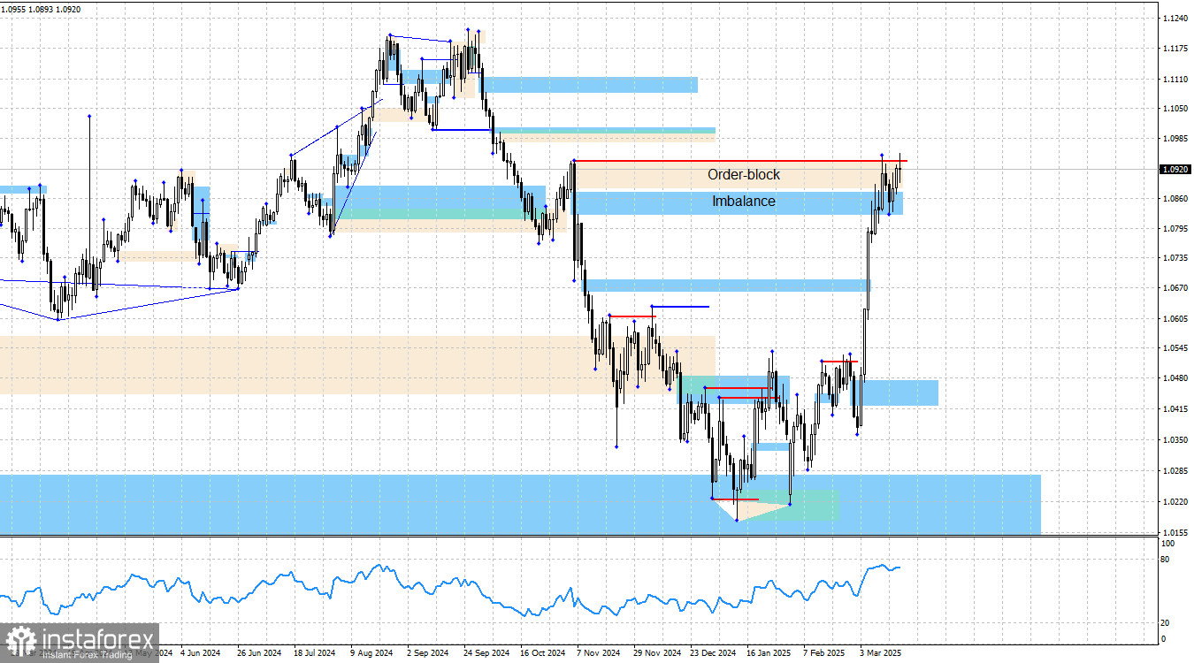Click the 2 Sep 2024 date label

click(428, 654)
